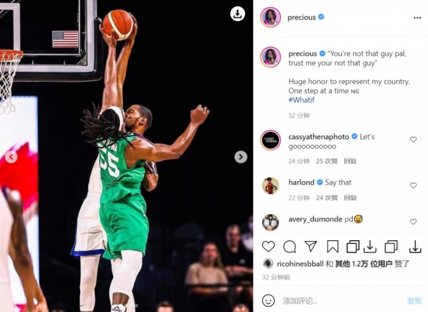This screenshot has width=428, height=312.
Task: Click the comment speech bubble icon
Action: (x=289, y=246)
